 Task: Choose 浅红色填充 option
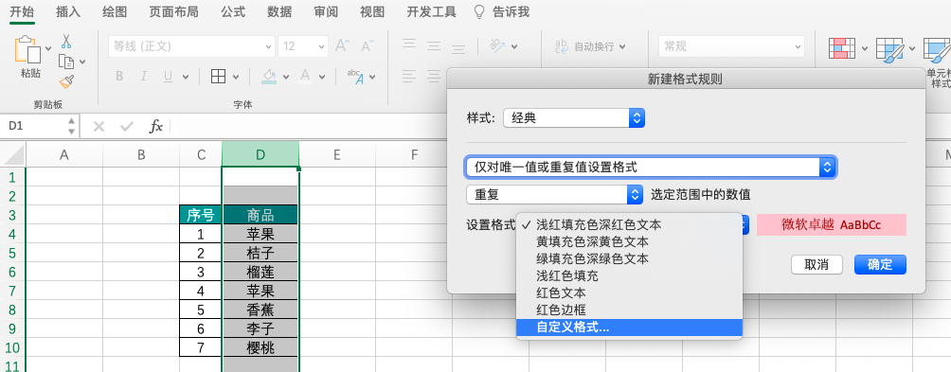(629, 275)
